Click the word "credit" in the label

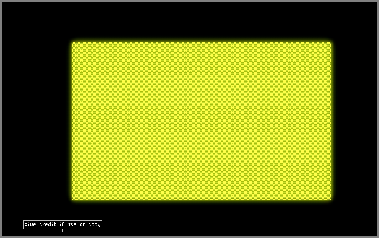point(48,224)
